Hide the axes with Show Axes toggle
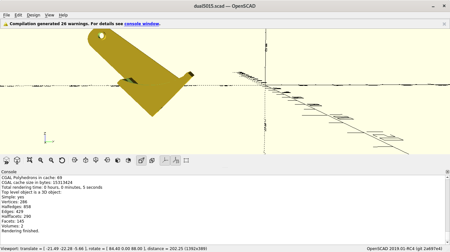This screenshot has height=252, width=450. tap(165, 160)
